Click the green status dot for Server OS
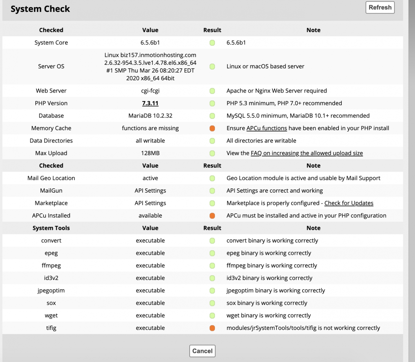Screen dimensions: 415x362 click(x=212, y=66)
